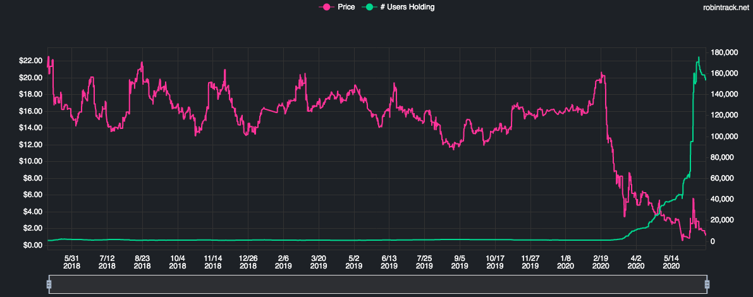Screen dimensions: 753x297
Task: Toggle the Price series legend label
Action: click(x=347, y=7)
